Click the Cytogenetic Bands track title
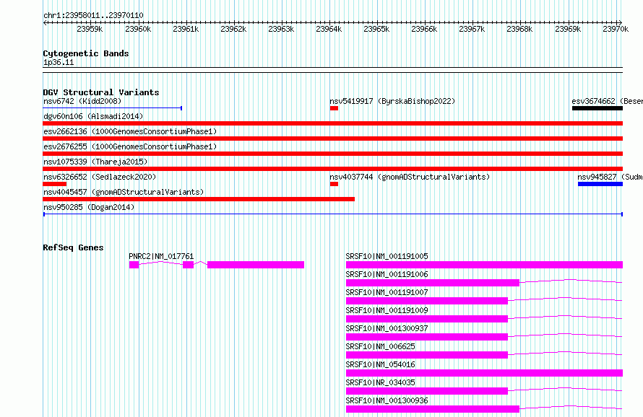 pos(86,53)
